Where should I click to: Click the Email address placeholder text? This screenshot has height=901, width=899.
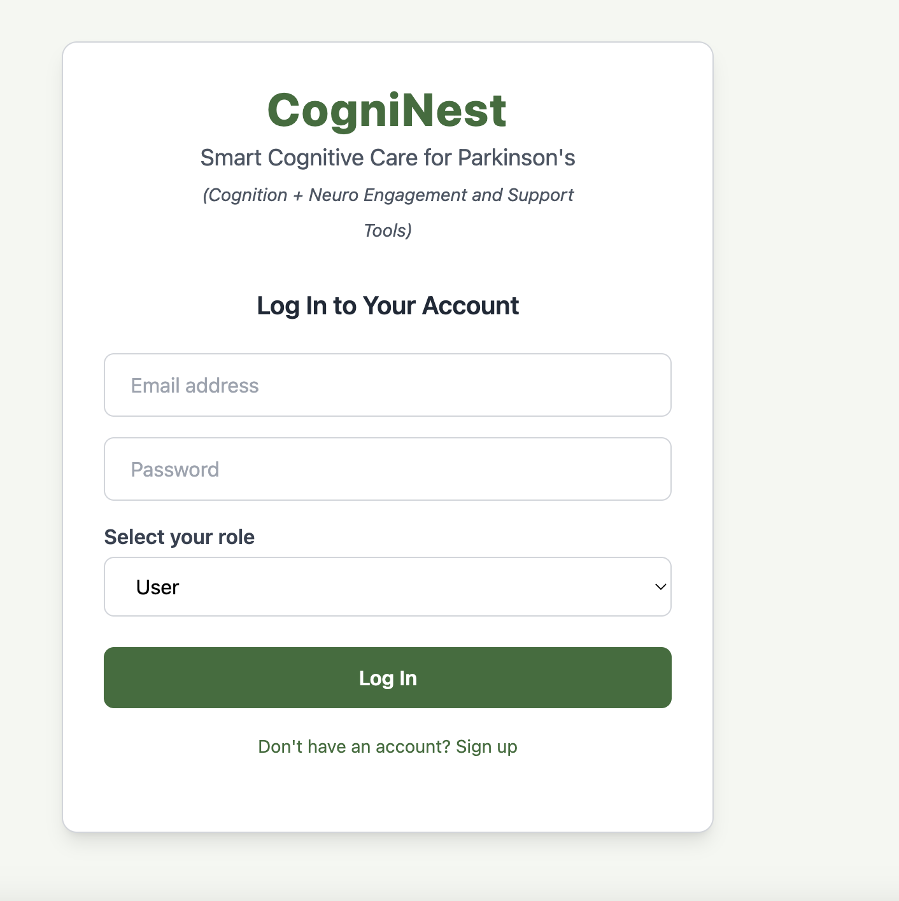pyautogui.click(x=195, y=386)
